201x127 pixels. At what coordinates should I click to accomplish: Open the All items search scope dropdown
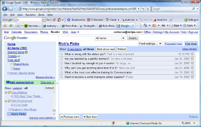(110, 38)
